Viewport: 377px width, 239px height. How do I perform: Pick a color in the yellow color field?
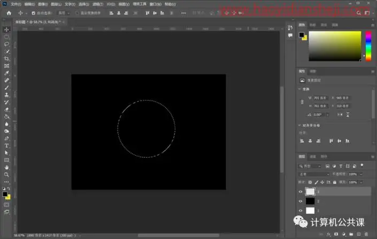335,46
